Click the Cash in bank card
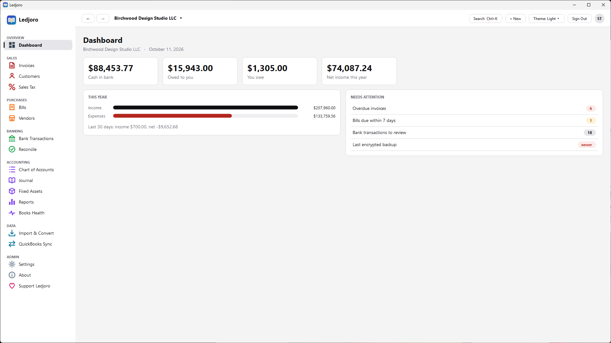The height and width of the screenshot is (343, 611). tap(121, 71)
